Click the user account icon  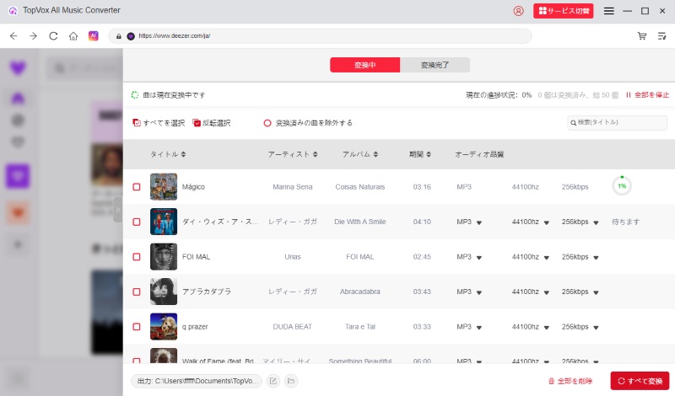click(x=518, y=11)
